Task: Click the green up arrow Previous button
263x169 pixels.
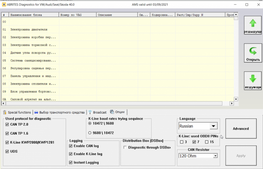Action: point(252,25)
